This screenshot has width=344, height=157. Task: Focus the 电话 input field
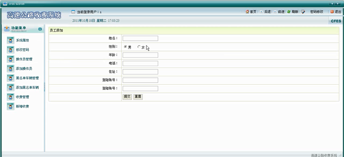[141, 64]
